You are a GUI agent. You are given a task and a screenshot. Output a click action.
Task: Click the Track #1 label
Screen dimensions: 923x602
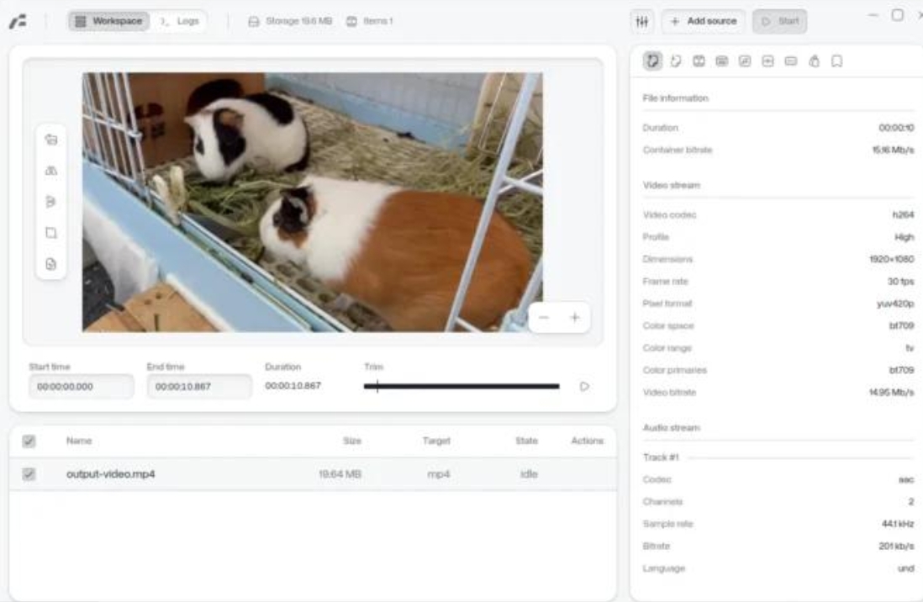tap(661, 457)
